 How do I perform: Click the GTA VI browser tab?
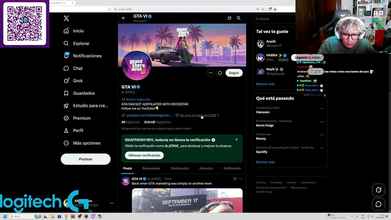coord(61,3)
